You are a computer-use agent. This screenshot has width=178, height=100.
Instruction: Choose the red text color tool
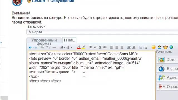pyautogui.click(x=79, y=47)
